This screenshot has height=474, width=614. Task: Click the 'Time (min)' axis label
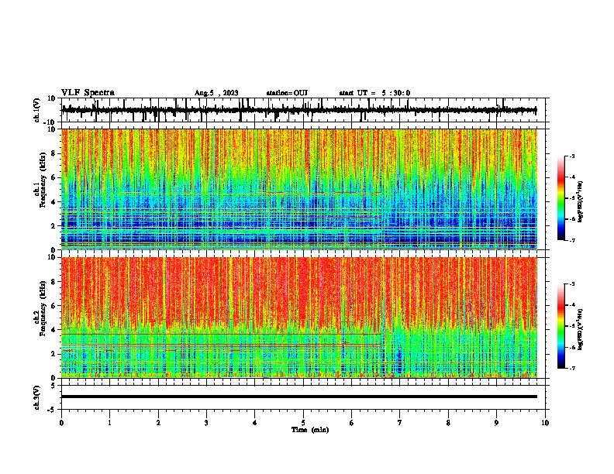pyautogui.click(x=310, y=430)
